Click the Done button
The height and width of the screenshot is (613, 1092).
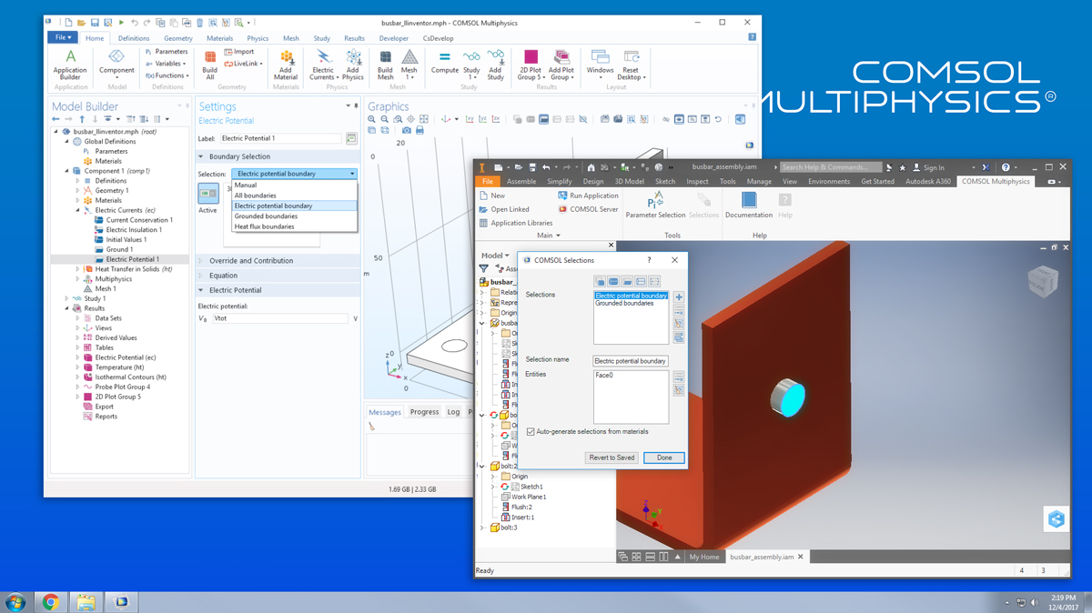[x=664, y=457]
